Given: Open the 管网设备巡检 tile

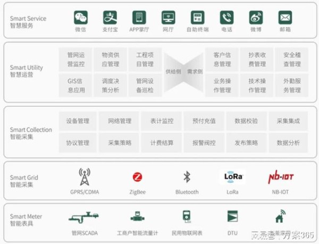Looking at the screenshot, I should (x=145, y=86).
